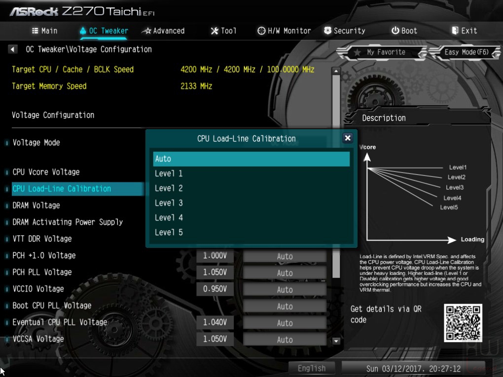Choose Level 3 load-line option
This screenshot has height=377, width=503.
point(251,203)
